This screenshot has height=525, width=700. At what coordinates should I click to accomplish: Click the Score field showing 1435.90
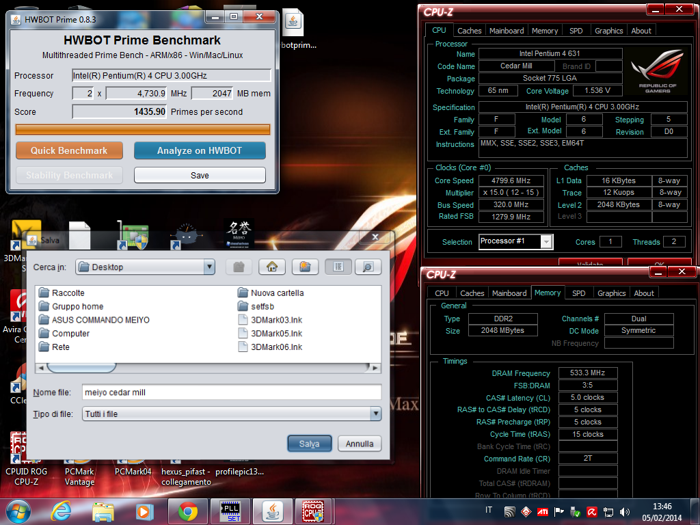point(120,111)
